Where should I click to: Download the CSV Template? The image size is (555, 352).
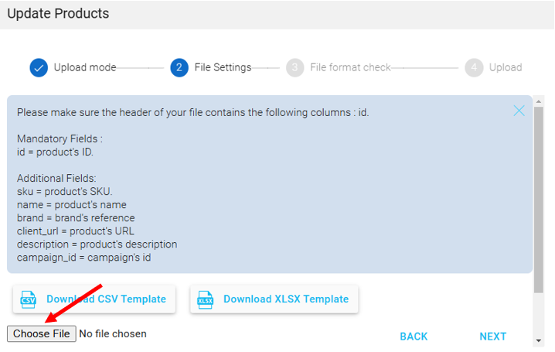click(94, 299)
